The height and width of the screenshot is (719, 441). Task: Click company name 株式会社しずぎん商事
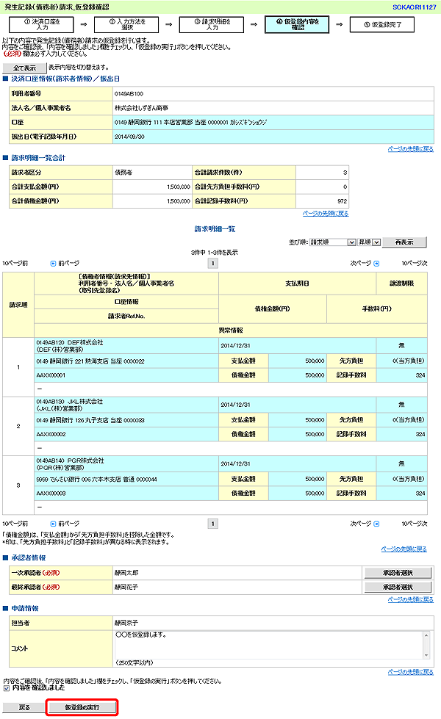[x=141, y=108]
